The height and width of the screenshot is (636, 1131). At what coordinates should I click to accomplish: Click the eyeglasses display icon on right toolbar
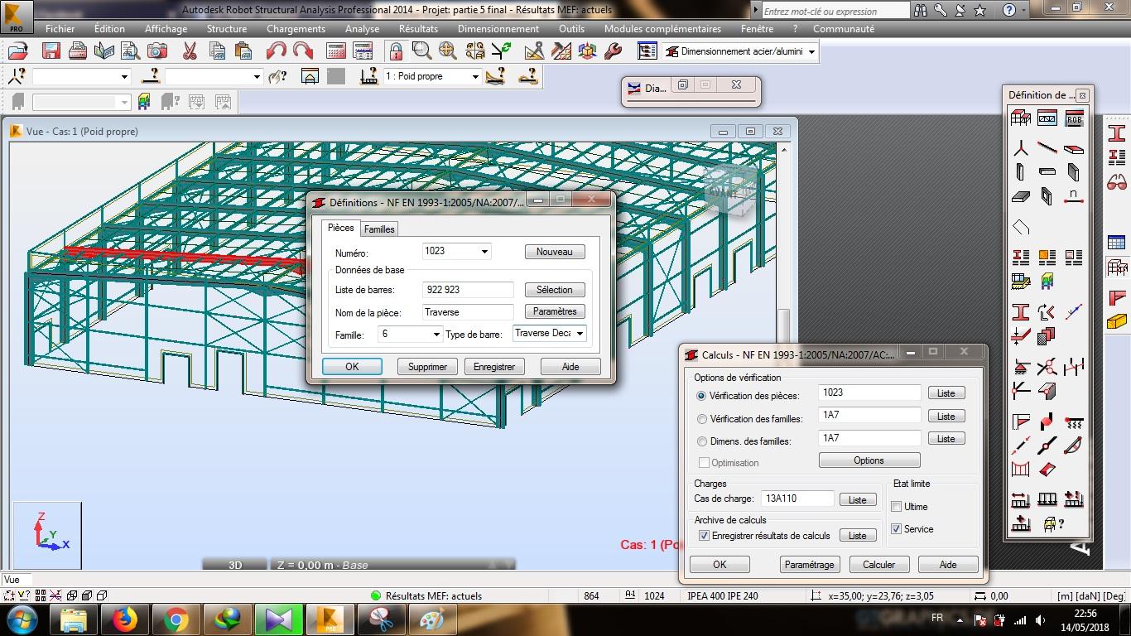click(x=1117, y=181)
